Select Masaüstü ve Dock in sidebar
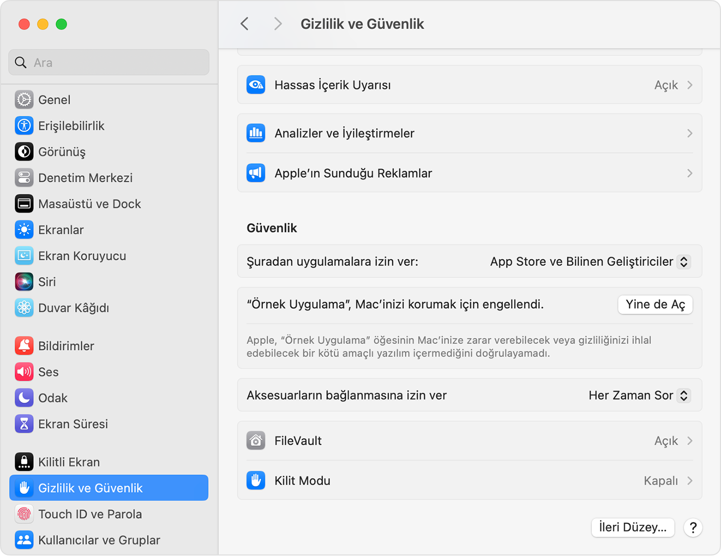The height and width of the screenshot is (556, 721). pyautogui.click(x=109, y=204)
